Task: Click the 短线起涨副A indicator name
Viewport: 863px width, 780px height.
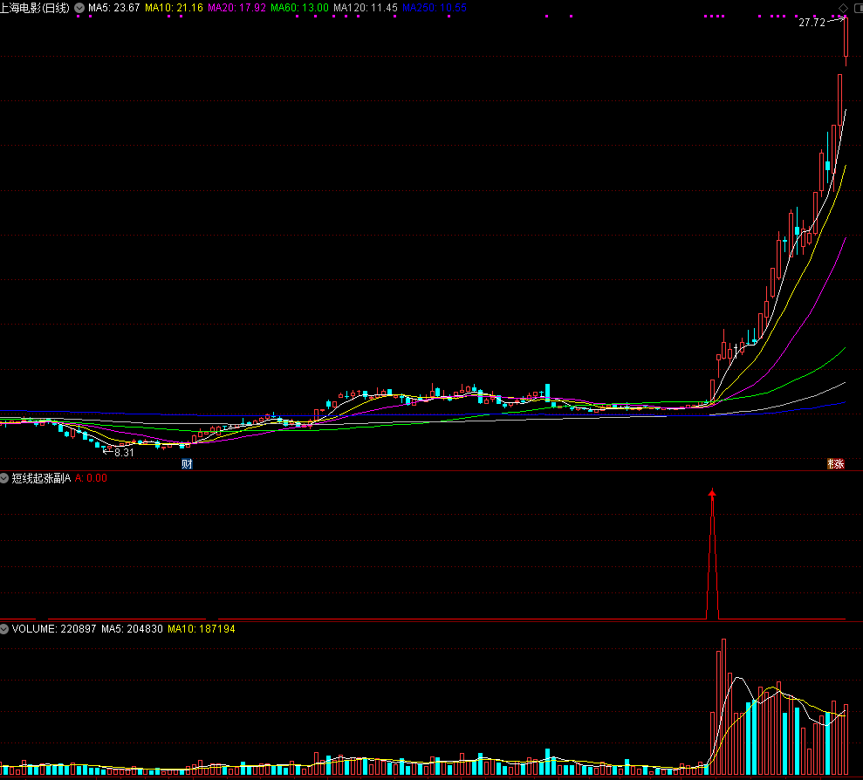Action: tap(41, 478)
